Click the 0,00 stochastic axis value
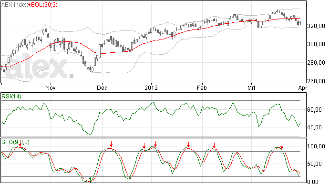Screen dimensions: 329x184 click(x=313, y=182)
